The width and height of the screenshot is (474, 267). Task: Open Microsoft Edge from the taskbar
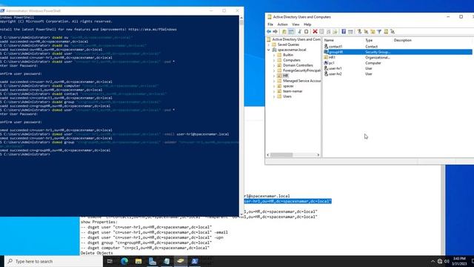click(124, 261)
